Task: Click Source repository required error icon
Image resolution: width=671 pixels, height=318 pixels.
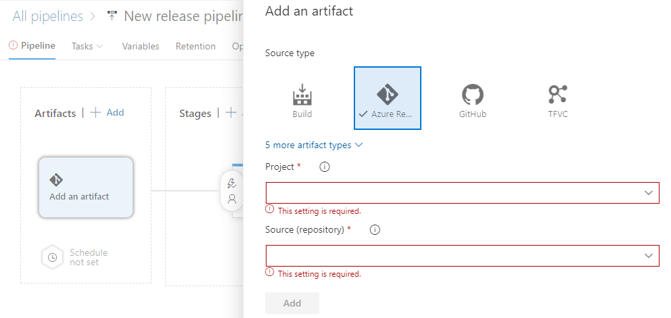Action: [269, 272]
